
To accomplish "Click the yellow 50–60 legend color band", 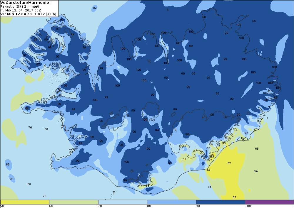I will (25, 202).
